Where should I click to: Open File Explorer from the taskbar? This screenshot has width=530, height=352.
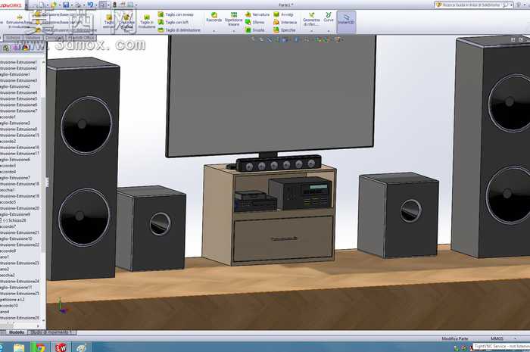pyautogui.click(x=19, y=347)
